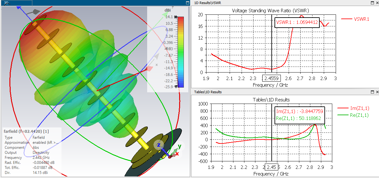Click the dBi color scale bar
The width and height of the screenshot is (379, 178).
coord(180,51)
